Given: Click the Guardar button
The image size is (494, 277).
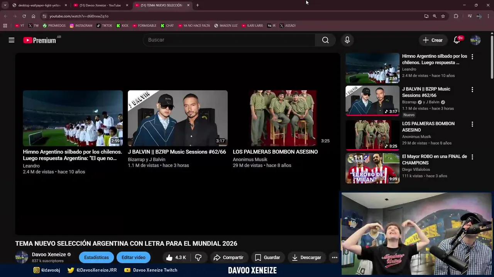Looking at the screenshot, I should (x=267, y=257).
